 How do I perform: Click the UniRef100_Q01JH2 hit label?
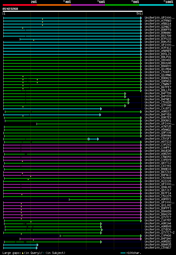[158, 205]
